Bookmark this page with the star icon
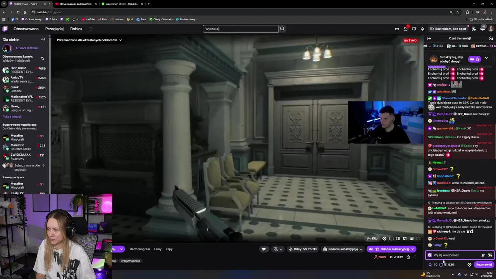The width and height of the screenshot is (496, 279). 458,12
